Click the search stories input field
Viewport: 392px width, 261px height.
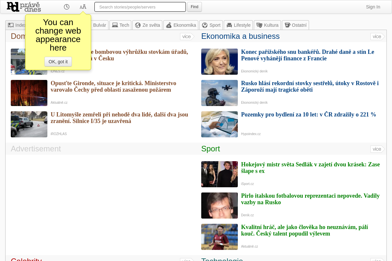click(x=140, y=7)
